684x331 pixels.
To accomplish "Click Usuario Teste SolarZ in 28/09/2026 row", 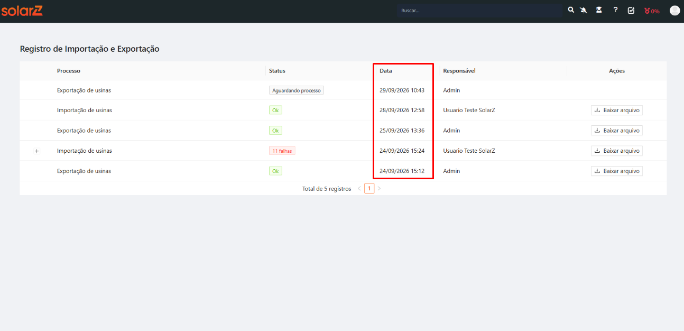I will pos(469,111).
